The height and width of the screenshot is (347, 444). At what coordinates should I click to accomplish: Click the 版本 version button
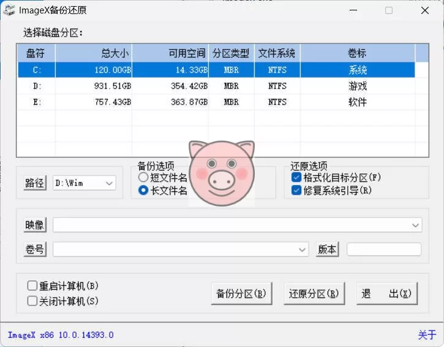[327, 249]
